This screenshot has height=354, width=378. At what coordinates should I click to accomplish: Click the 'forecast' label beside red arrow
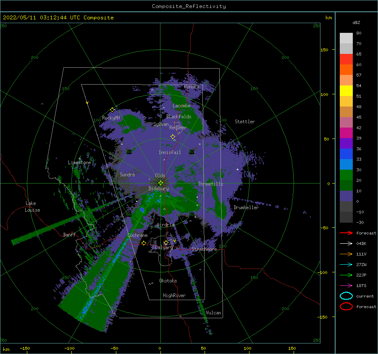coord(366,233)
